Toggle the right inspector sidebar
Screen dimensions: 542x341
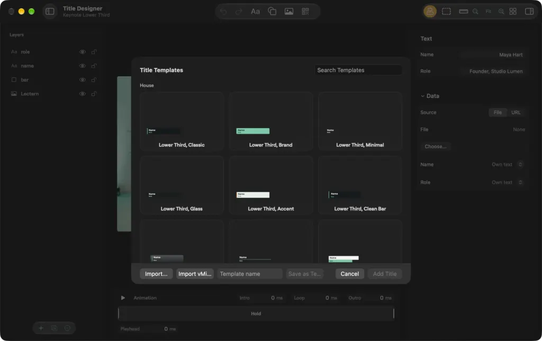[x=529, y=12]
